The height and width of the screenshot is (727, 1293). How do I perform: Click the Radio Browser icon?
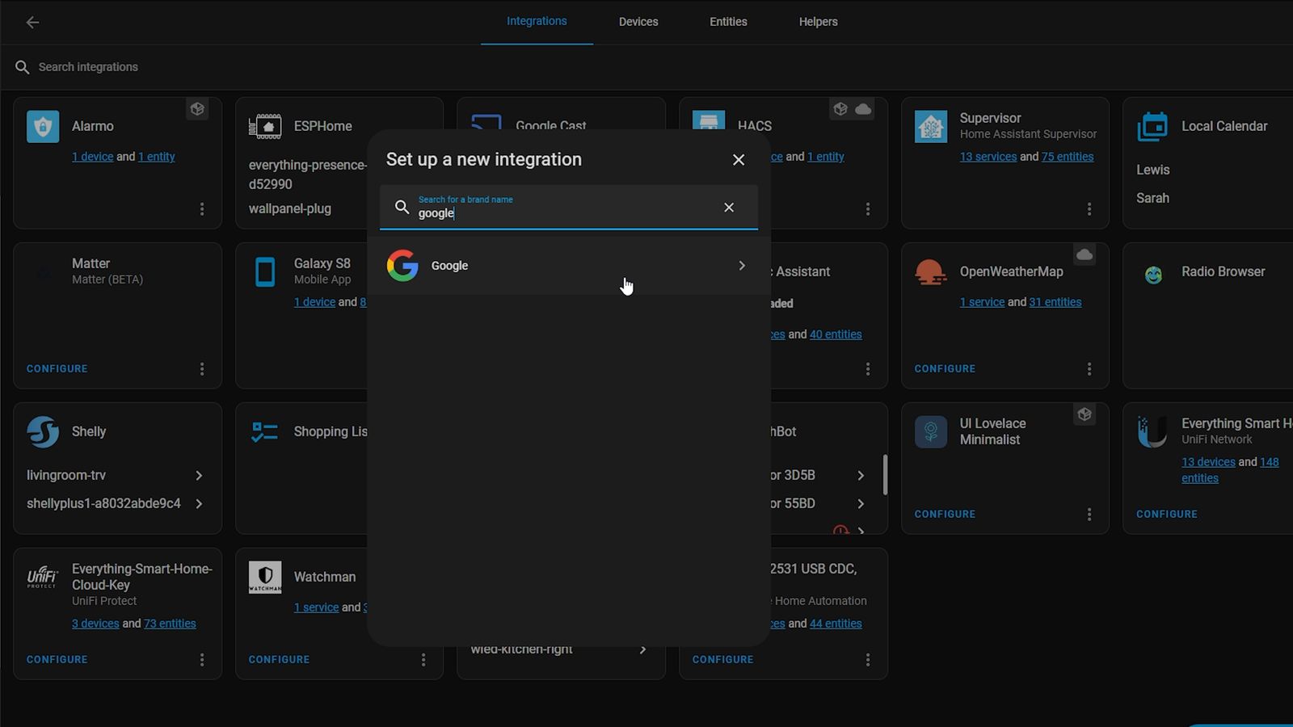pyautogui.click(x=1152, y=271)
